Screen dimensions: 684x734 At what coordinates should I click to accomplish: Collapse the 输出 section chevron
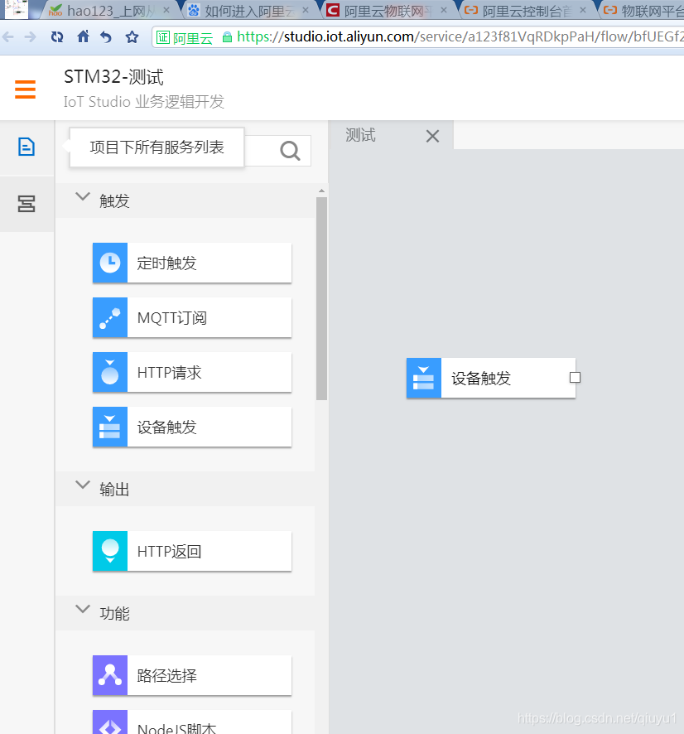tap(83, 485)
